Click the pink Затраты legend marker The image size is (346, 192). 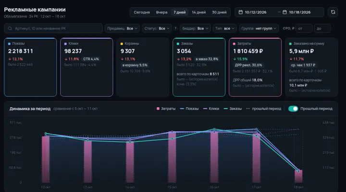(158, 109)
